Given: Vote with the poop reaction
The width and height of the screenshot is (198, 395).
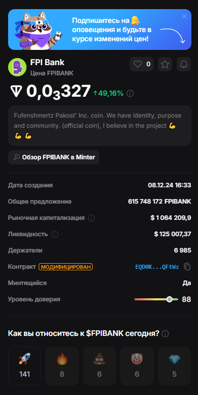Looking at the screenshot, I should (x=99, y=366).
